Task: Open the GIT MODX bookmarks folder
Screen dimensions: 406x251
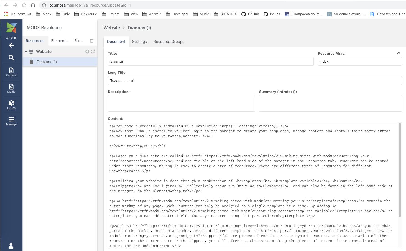Action: (x=225, y=14)
